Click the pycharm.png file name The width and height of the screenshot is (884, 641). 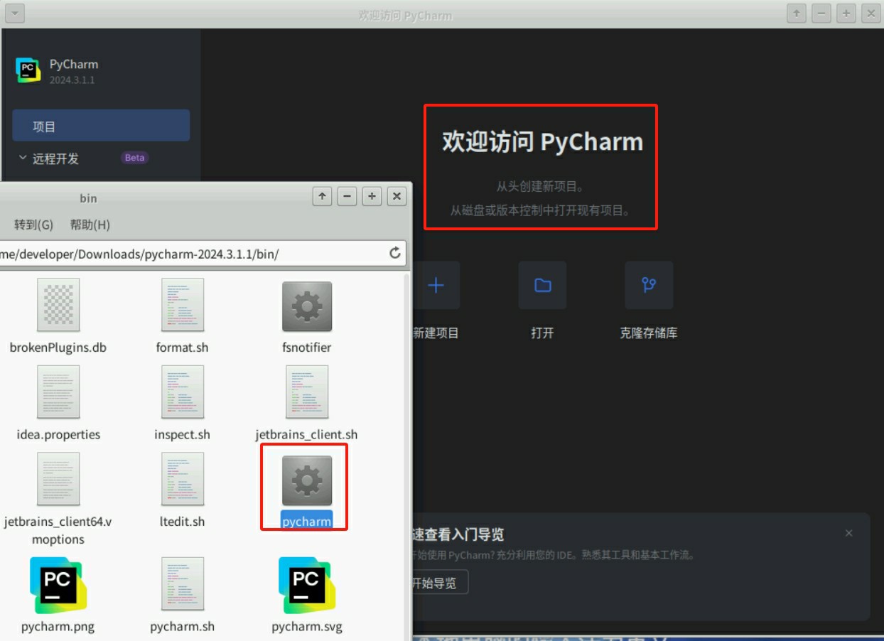coord(58,626)
